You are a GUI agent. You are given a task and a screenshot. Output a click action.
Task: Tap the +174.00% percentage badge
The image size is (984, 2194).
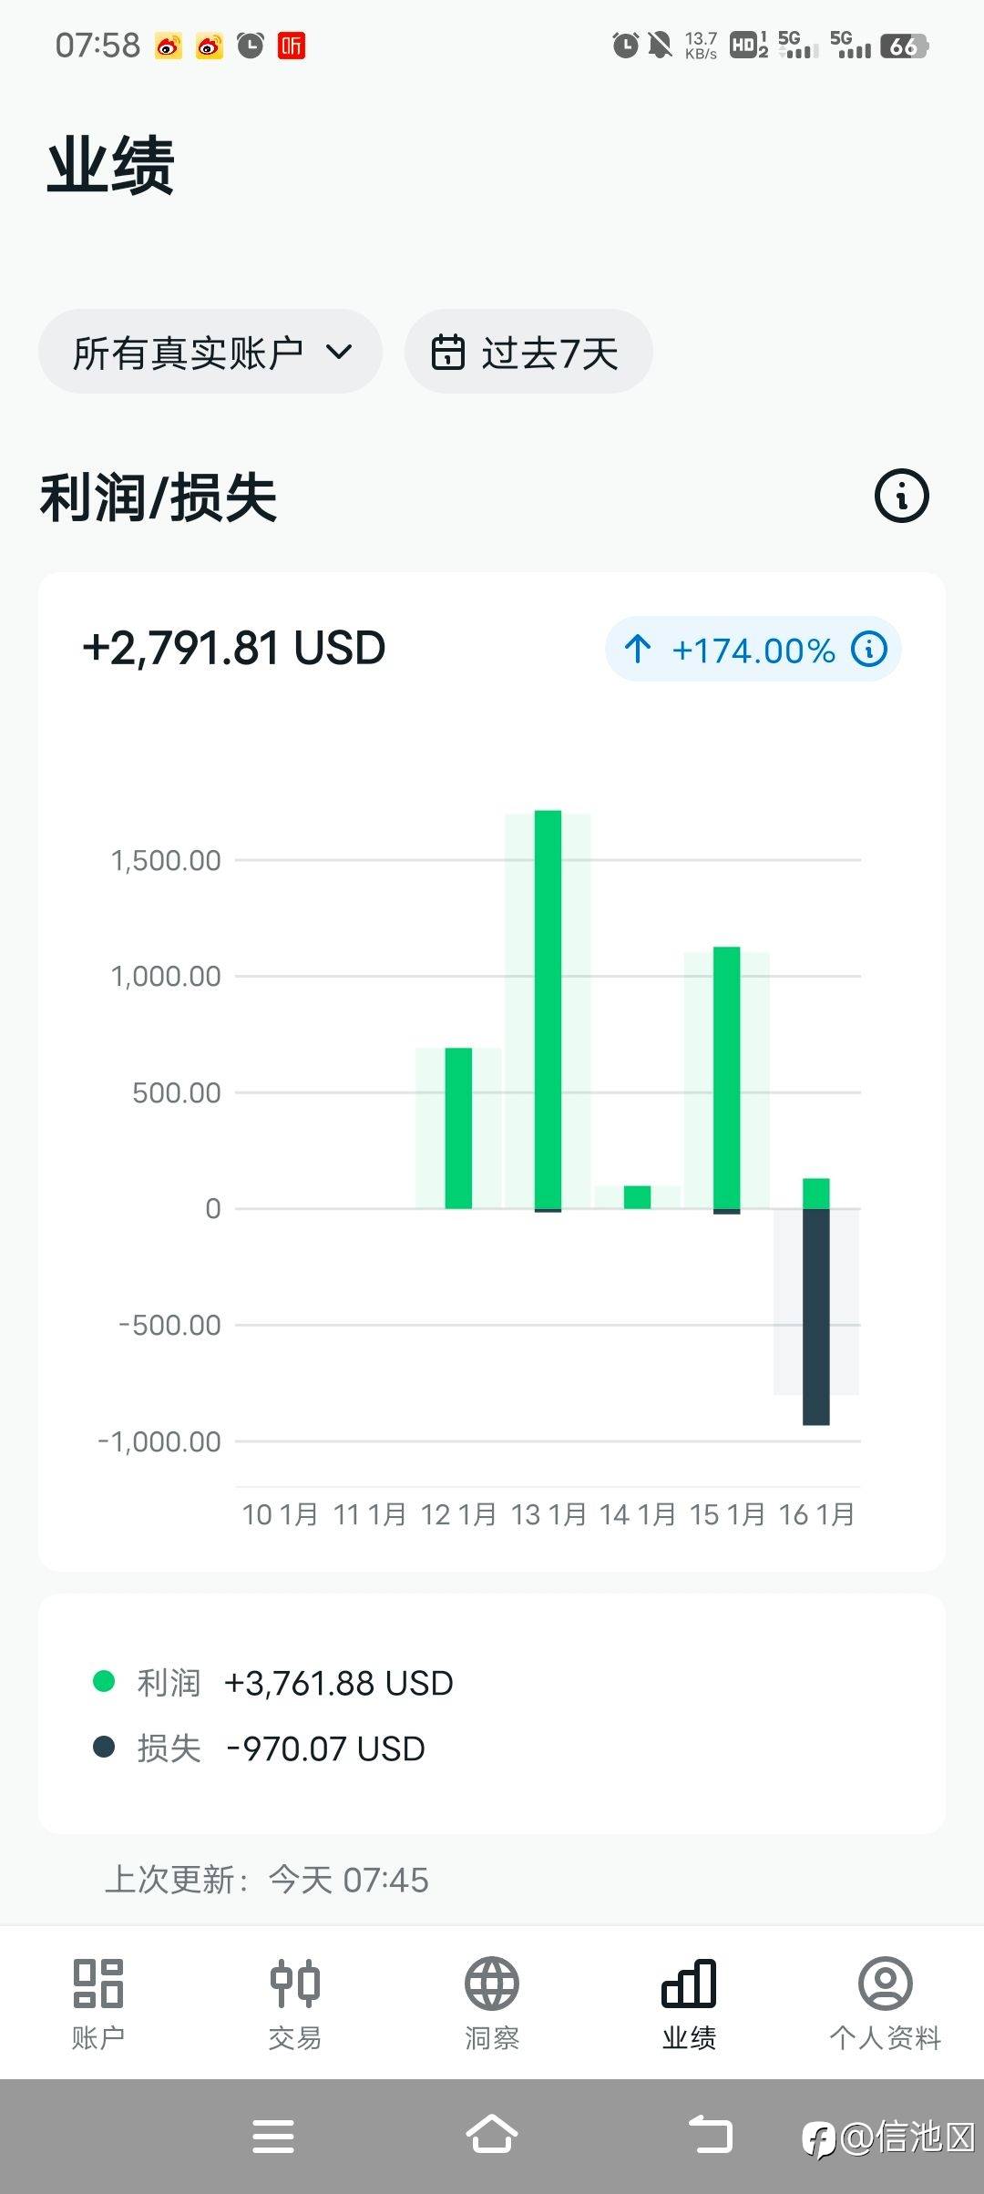[x=753, y=650]
